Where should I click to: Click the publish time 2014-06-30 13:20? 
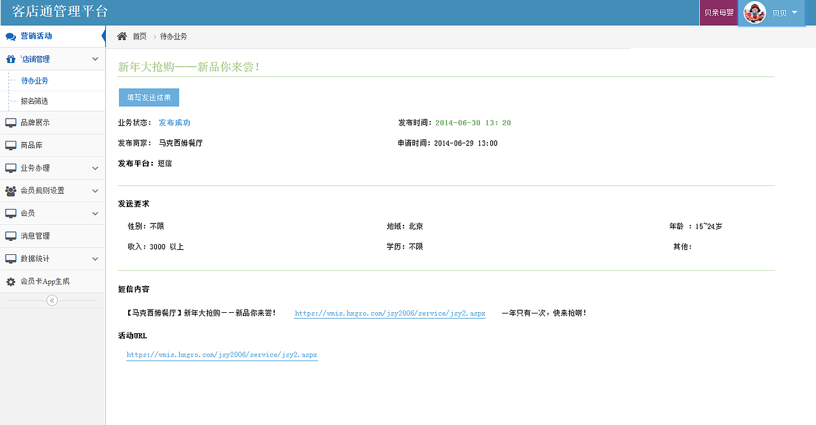(473, 123)
